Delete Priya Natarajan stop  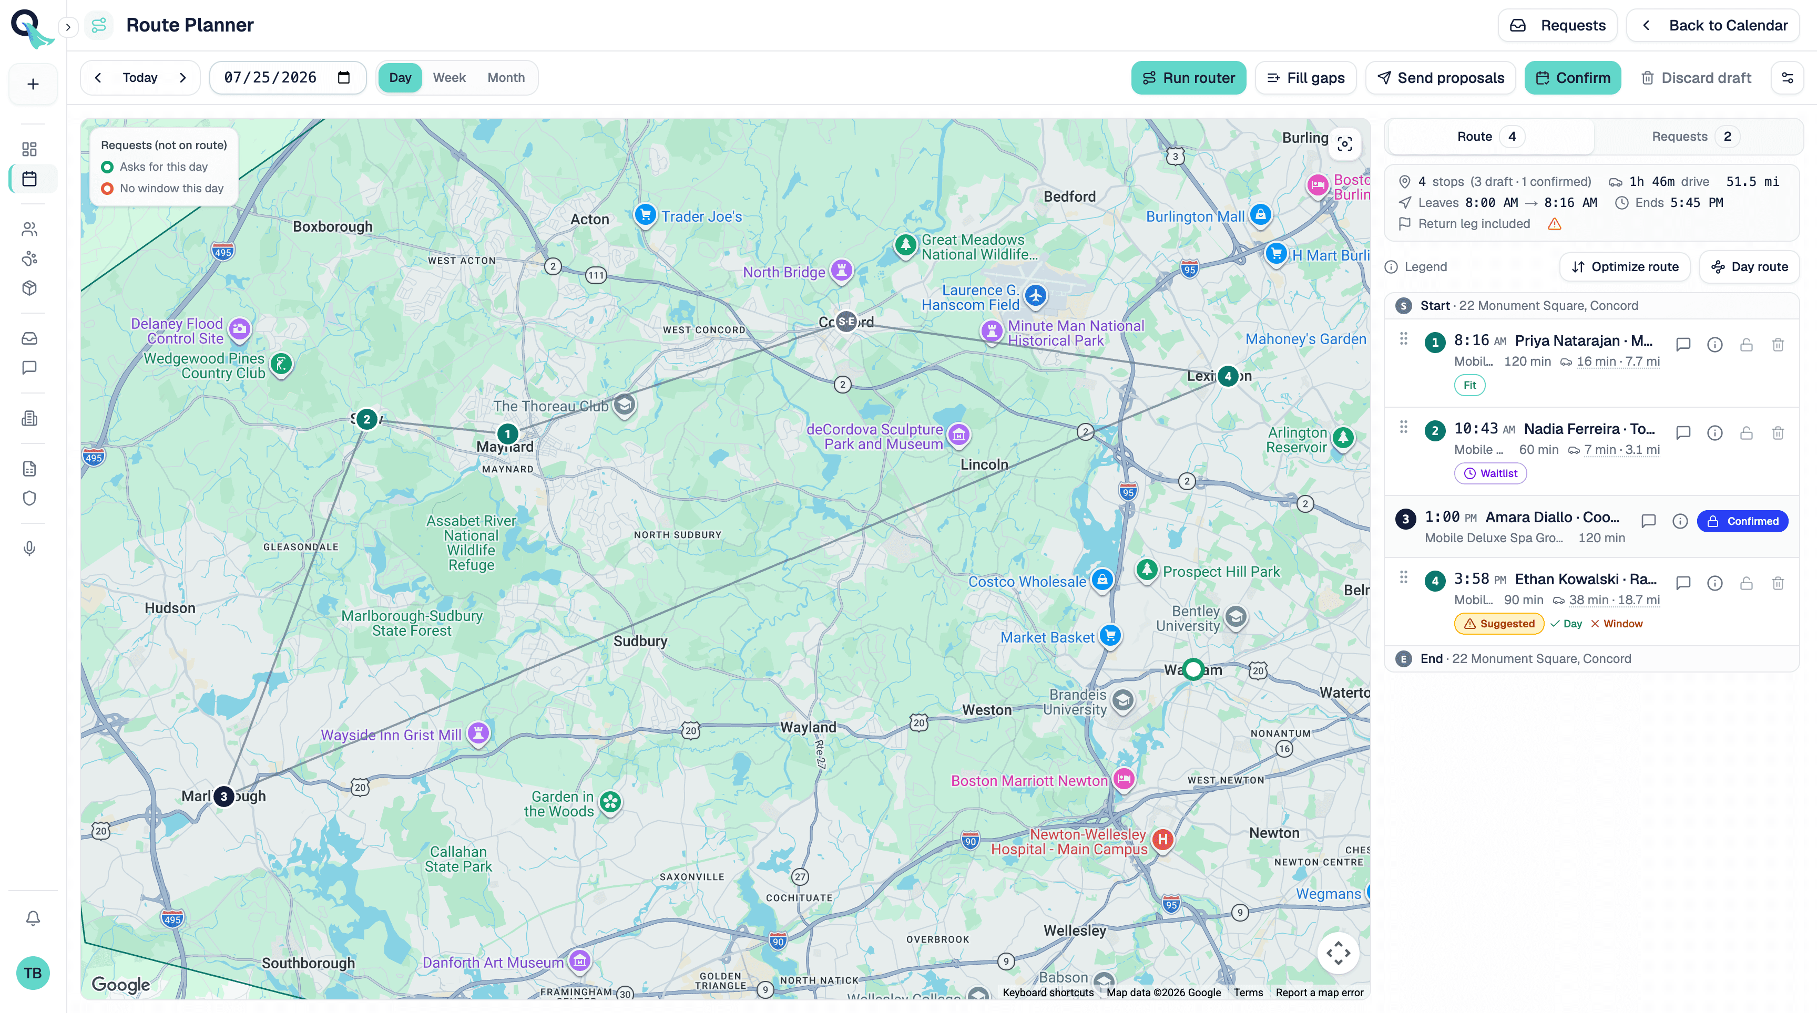coord(1778,345)
